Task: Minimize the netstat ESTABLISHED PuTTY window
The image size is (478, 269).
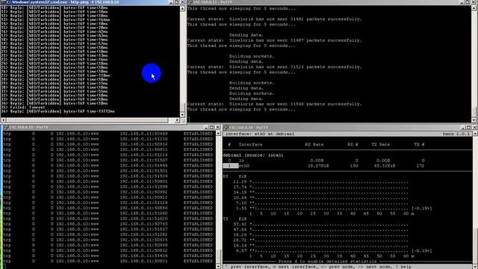Action: tap(206, 127)
